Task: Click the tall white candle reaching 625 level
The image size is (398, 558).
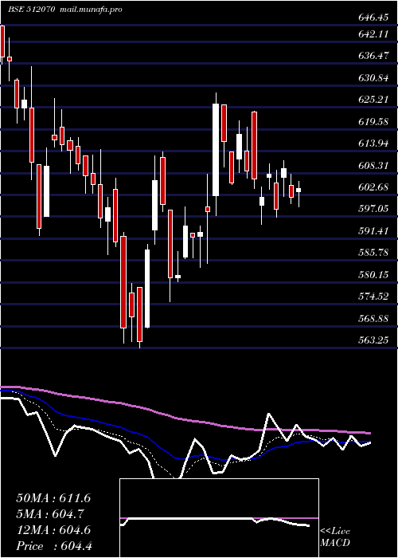Action: tap(216, 150)
